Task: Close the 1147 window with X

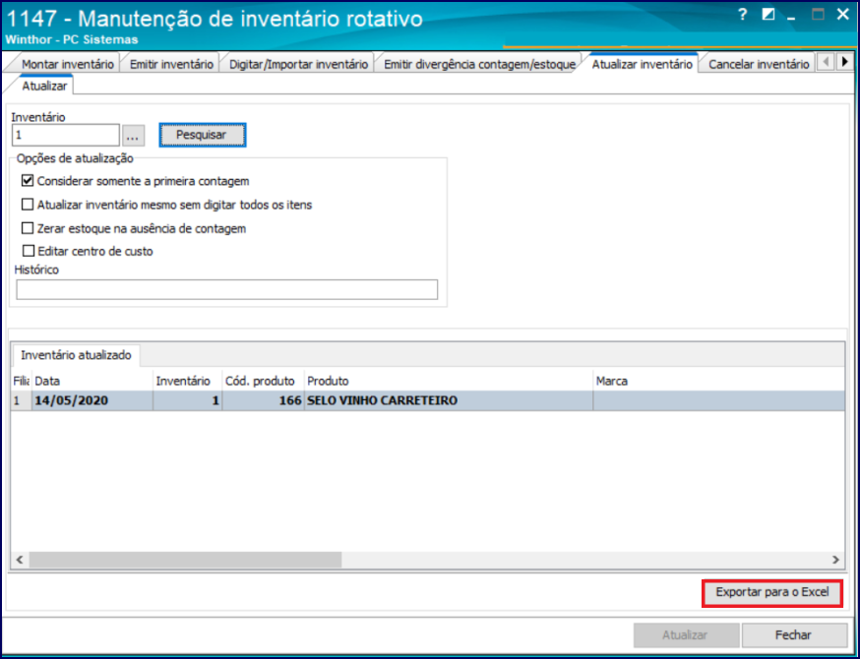Action: coord(842,15)
